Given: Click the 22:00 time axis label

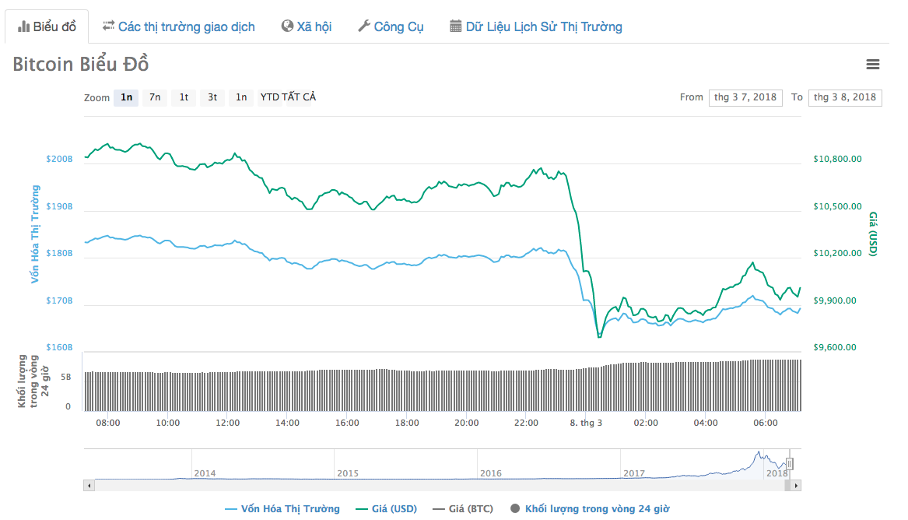Looking at the screenshot, I should pos(527,423).
